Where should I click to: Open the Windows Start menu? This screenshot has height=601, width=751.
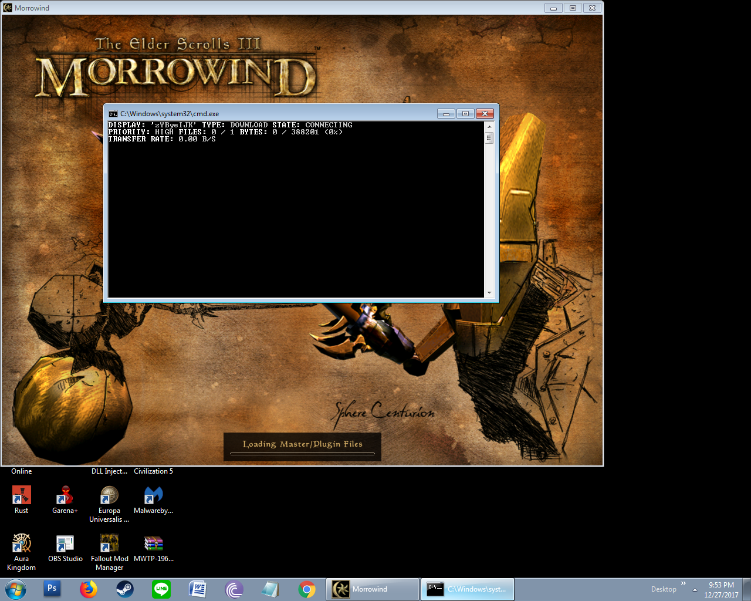tap(16, 589)
